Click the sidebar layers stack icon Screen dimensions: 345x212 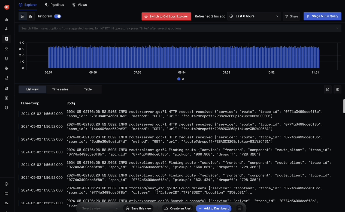7,184
